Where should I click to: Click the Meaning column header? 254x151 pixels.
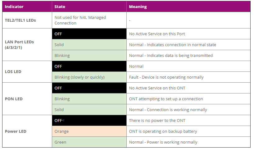pos(138,6)
